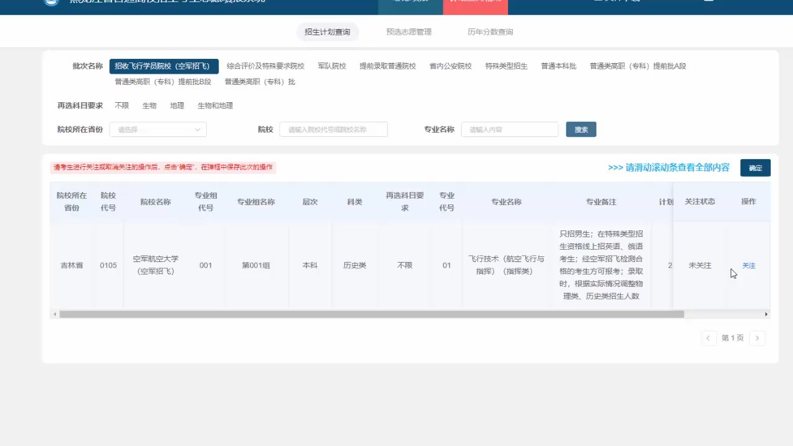Click the 院校名称 column header
The image size is (793, 446).
pyautogui.click(x=156, y=202)
